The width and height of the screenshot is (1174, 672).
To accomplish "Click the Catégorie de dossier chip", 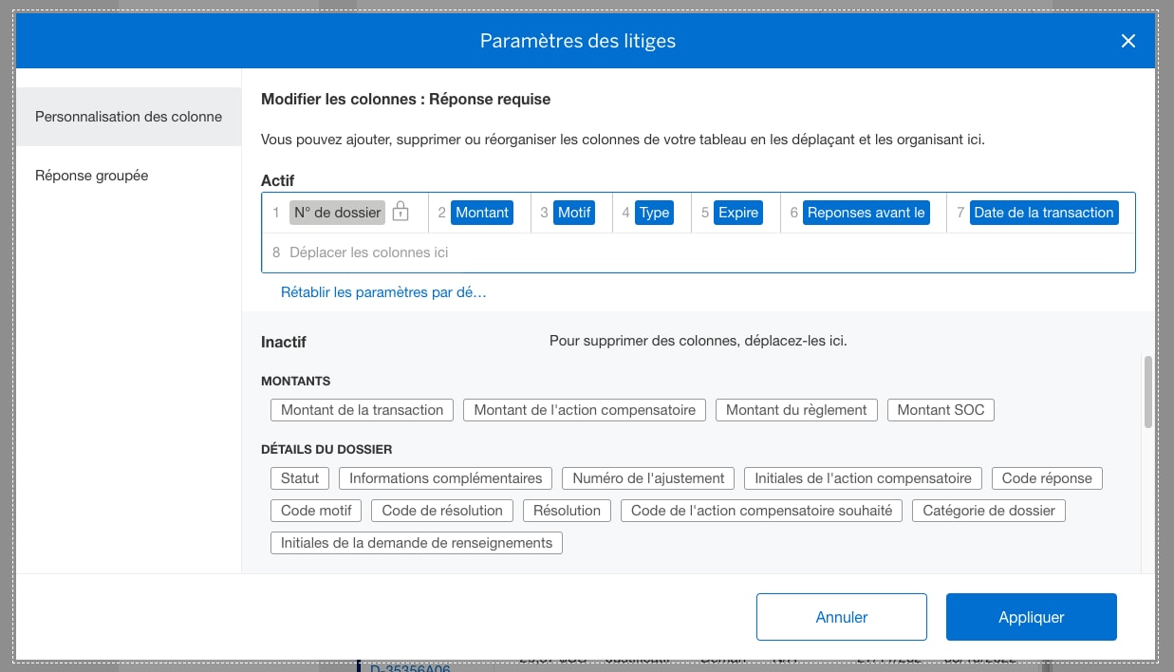I will pos(989,511).
